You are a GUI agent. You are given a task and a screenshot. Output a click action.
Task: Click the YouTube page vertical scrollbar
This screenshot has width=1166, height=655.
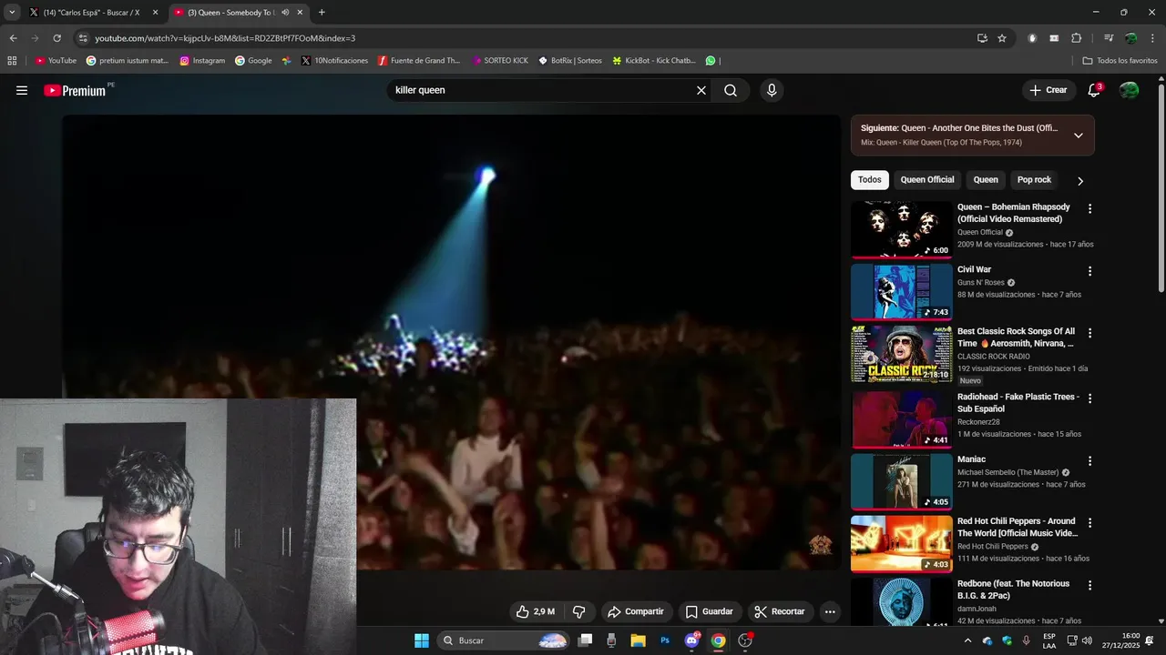pos(1161,189)
